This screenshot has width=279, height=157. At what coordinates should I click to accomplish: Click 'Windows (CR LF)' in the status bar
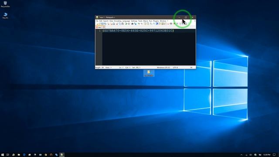tap(163, 68)
